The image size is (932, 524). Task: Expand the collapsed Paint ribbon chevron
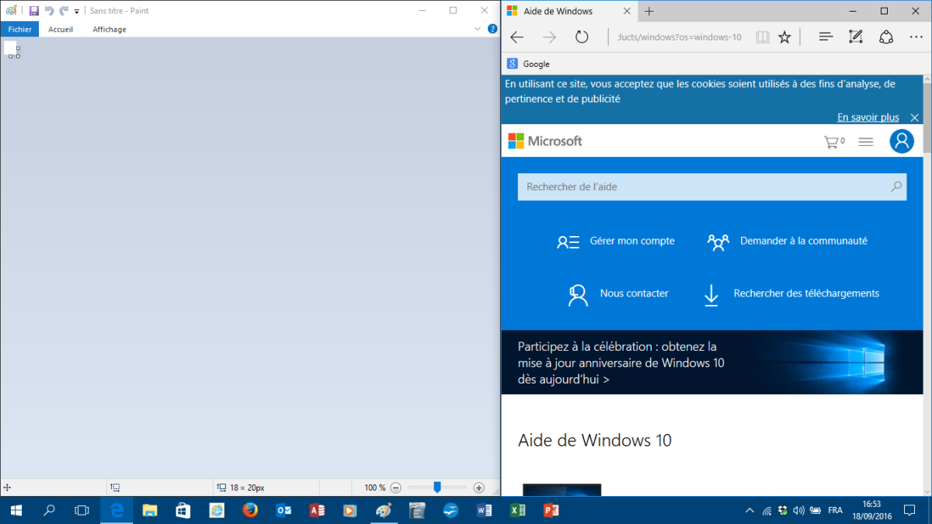(x=478, y=29)
